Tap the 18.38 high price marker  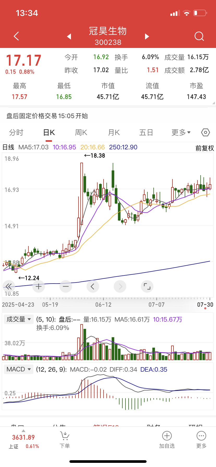pos(95,156)
